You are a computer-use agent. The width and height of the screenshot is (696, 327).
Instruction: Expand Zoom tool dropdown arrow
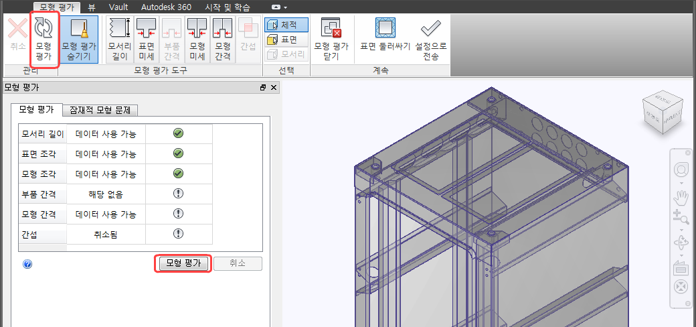(x=681, y=230)
